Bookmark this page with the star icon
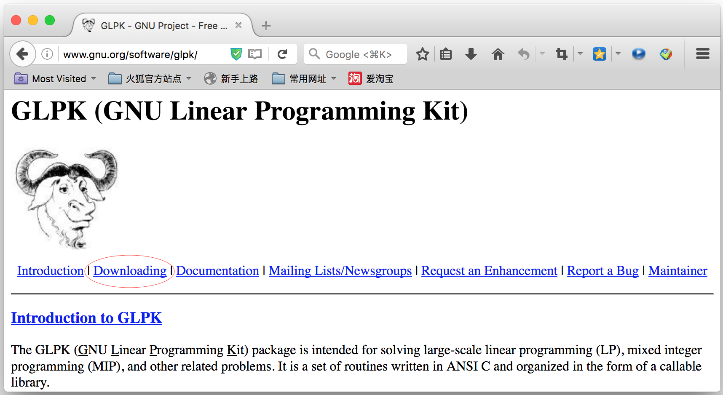The image size is (723, 395). coord(422,54)
